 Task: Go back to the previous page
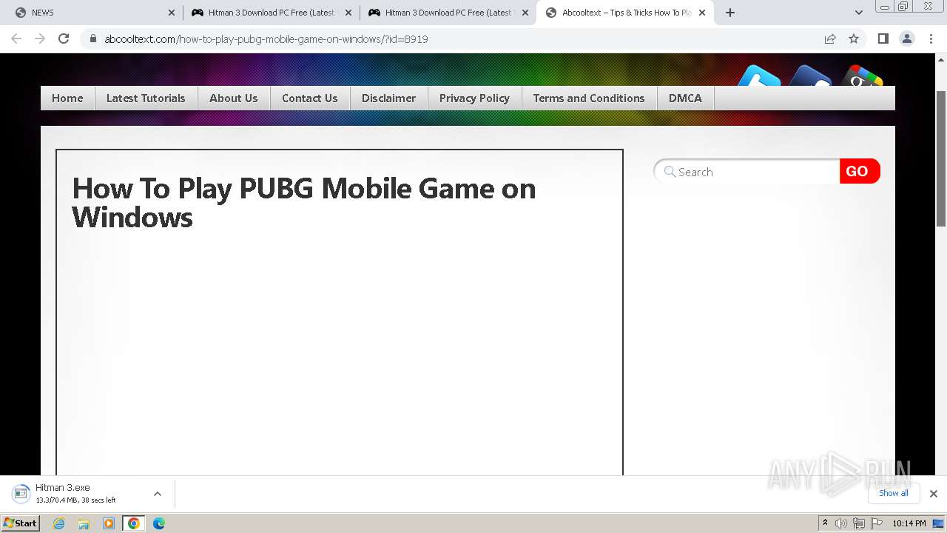pos(16,38)
